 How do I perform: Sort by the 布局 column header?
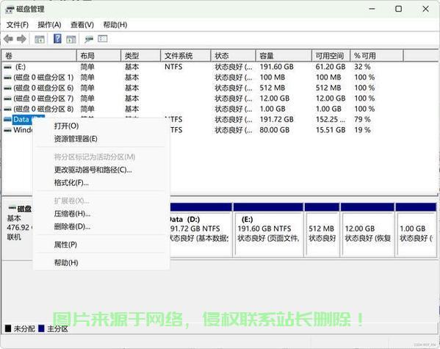[x=98, y=56]
